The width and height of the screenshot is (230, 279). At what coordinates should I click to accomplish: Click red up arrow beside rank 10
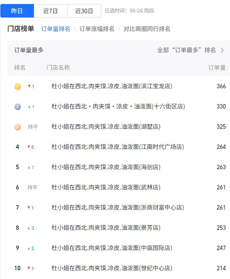pos(29,268)
